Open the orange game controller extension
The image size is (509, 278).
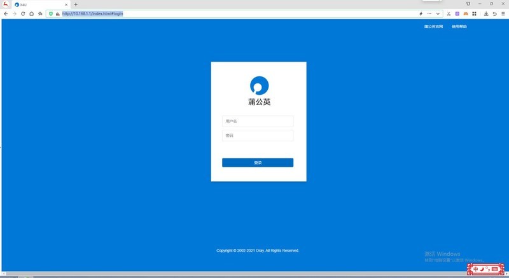click(466, 13)
